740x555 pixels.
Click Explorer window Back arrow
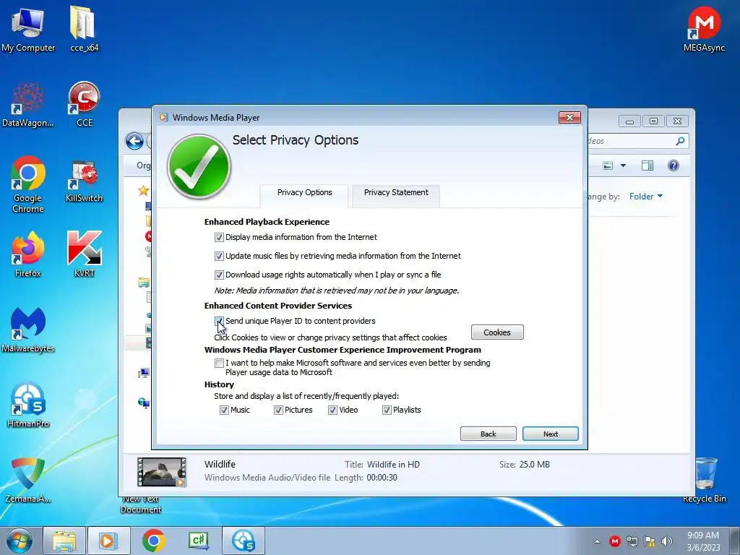[x=134, y=141]
